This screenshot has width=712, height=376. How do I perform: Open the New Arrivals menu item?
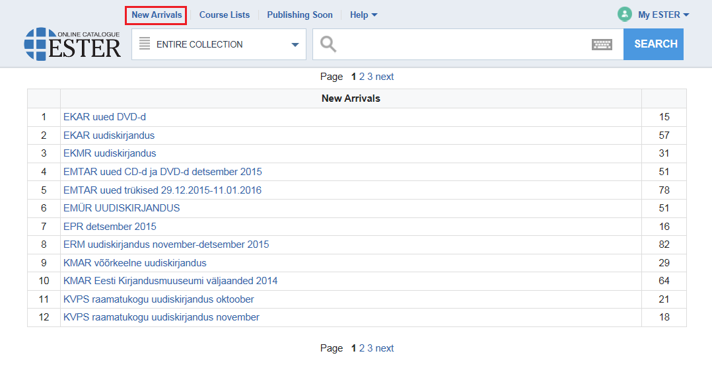[x=157, y=15]
